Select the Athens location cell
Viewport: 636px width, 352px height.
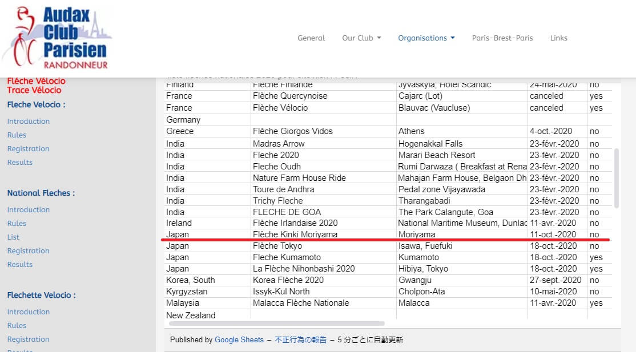coord(462,131)
